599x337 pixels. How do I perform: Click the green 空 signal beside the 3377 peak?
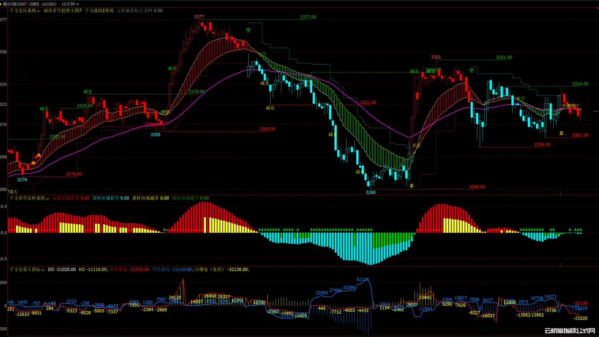coord(248,30)
